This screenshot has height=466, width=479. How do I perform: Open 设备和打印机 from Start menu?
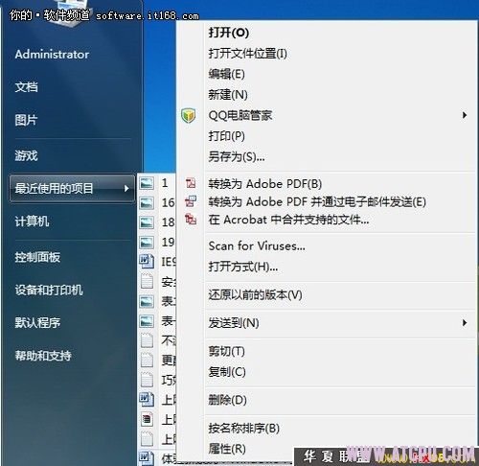click(49, 290)
